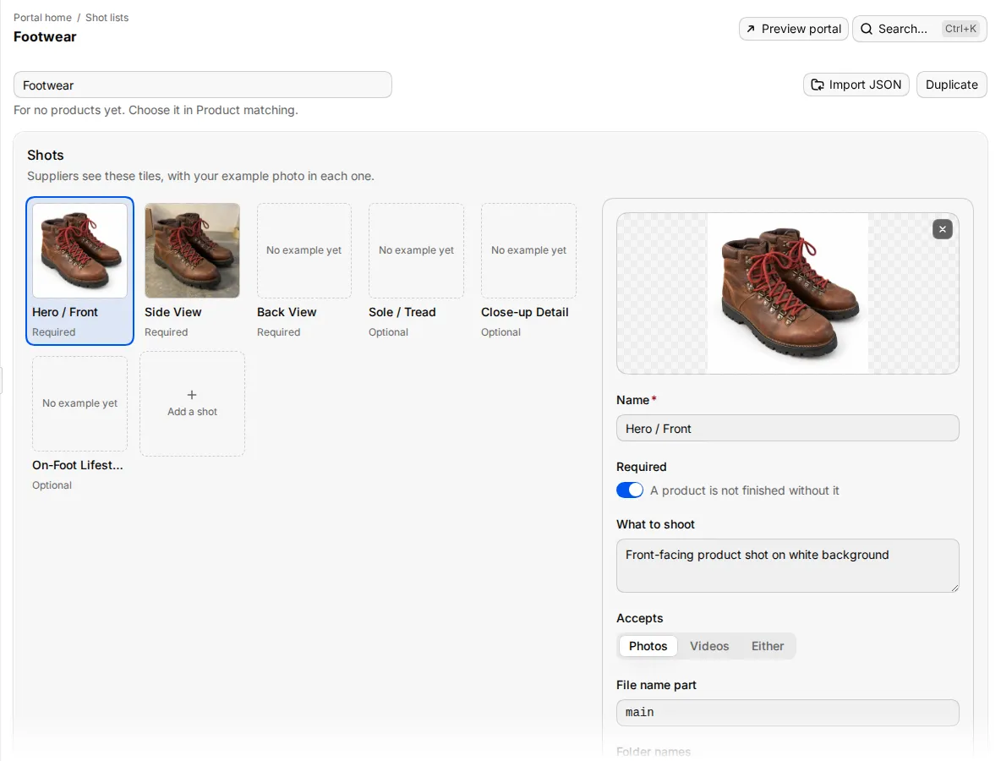Select the Close-up Detail shot tile
The image size is (1001, 761).
(x=528, y=250)
